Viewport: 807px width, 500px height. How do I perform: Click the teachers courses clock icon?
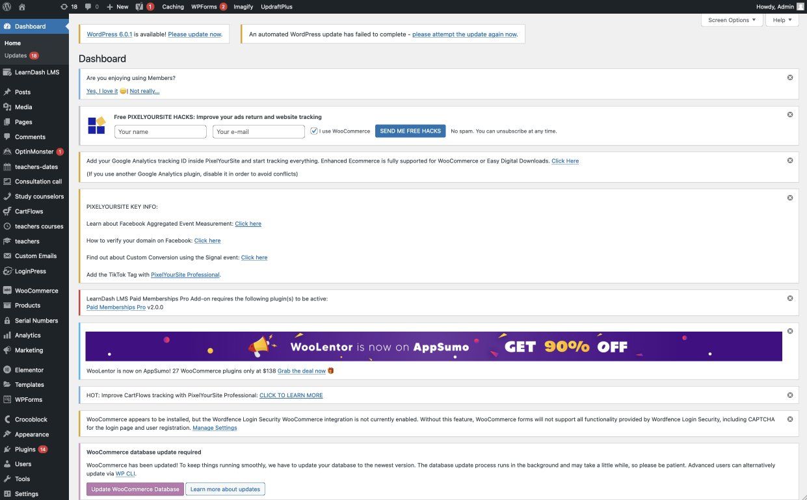tap(7, 226)
